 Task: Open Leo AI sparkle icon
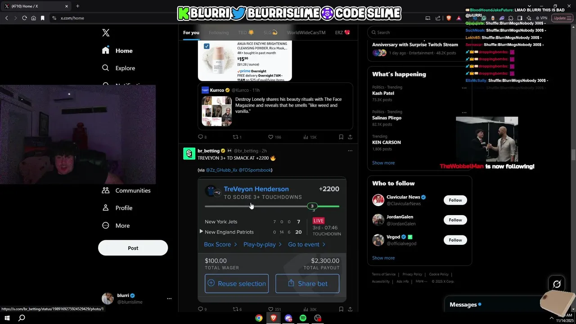point(528,18)
